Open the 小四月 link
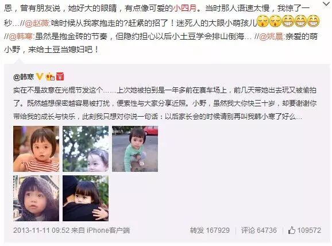332x246 pixels. click(x=184, y=8)
